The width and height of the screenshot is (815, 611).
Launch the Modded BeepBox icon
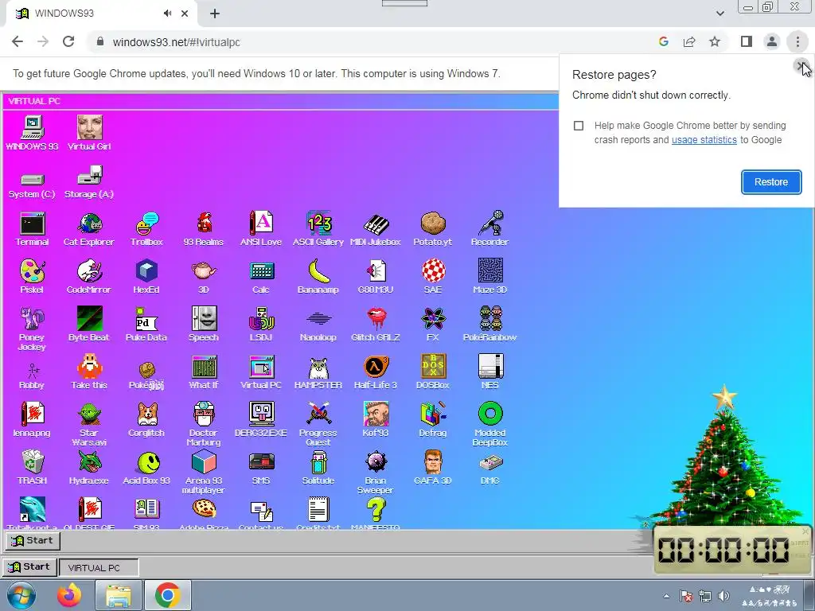pos(489,425)
